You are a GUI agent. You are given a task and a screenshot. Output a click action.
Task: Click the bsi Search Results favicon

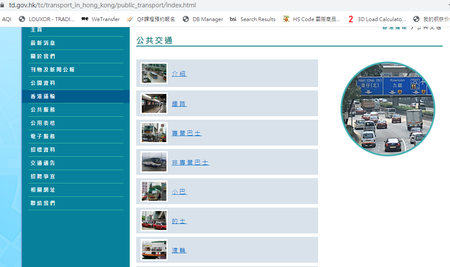233,19
